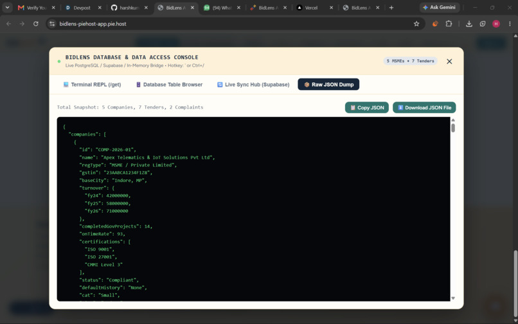Image resolution: width=518 pixels, height=324 pixels.
Task: Click the "fy25": 58000000 line
Action: coord(108,203)
